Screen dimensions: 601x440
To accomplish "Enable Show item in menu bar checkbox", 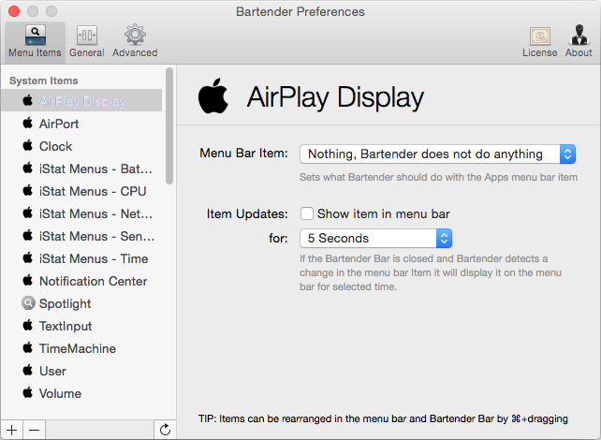I will coord(307,213).
